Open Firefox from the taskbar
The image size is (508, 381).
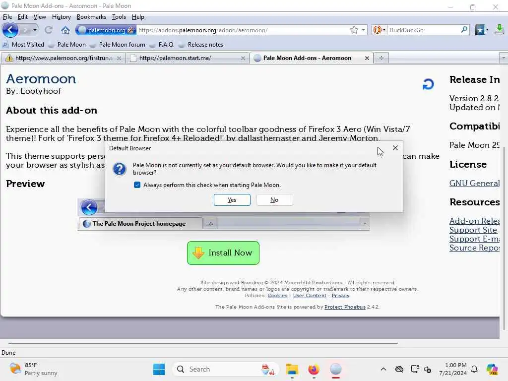pos(314,369)
